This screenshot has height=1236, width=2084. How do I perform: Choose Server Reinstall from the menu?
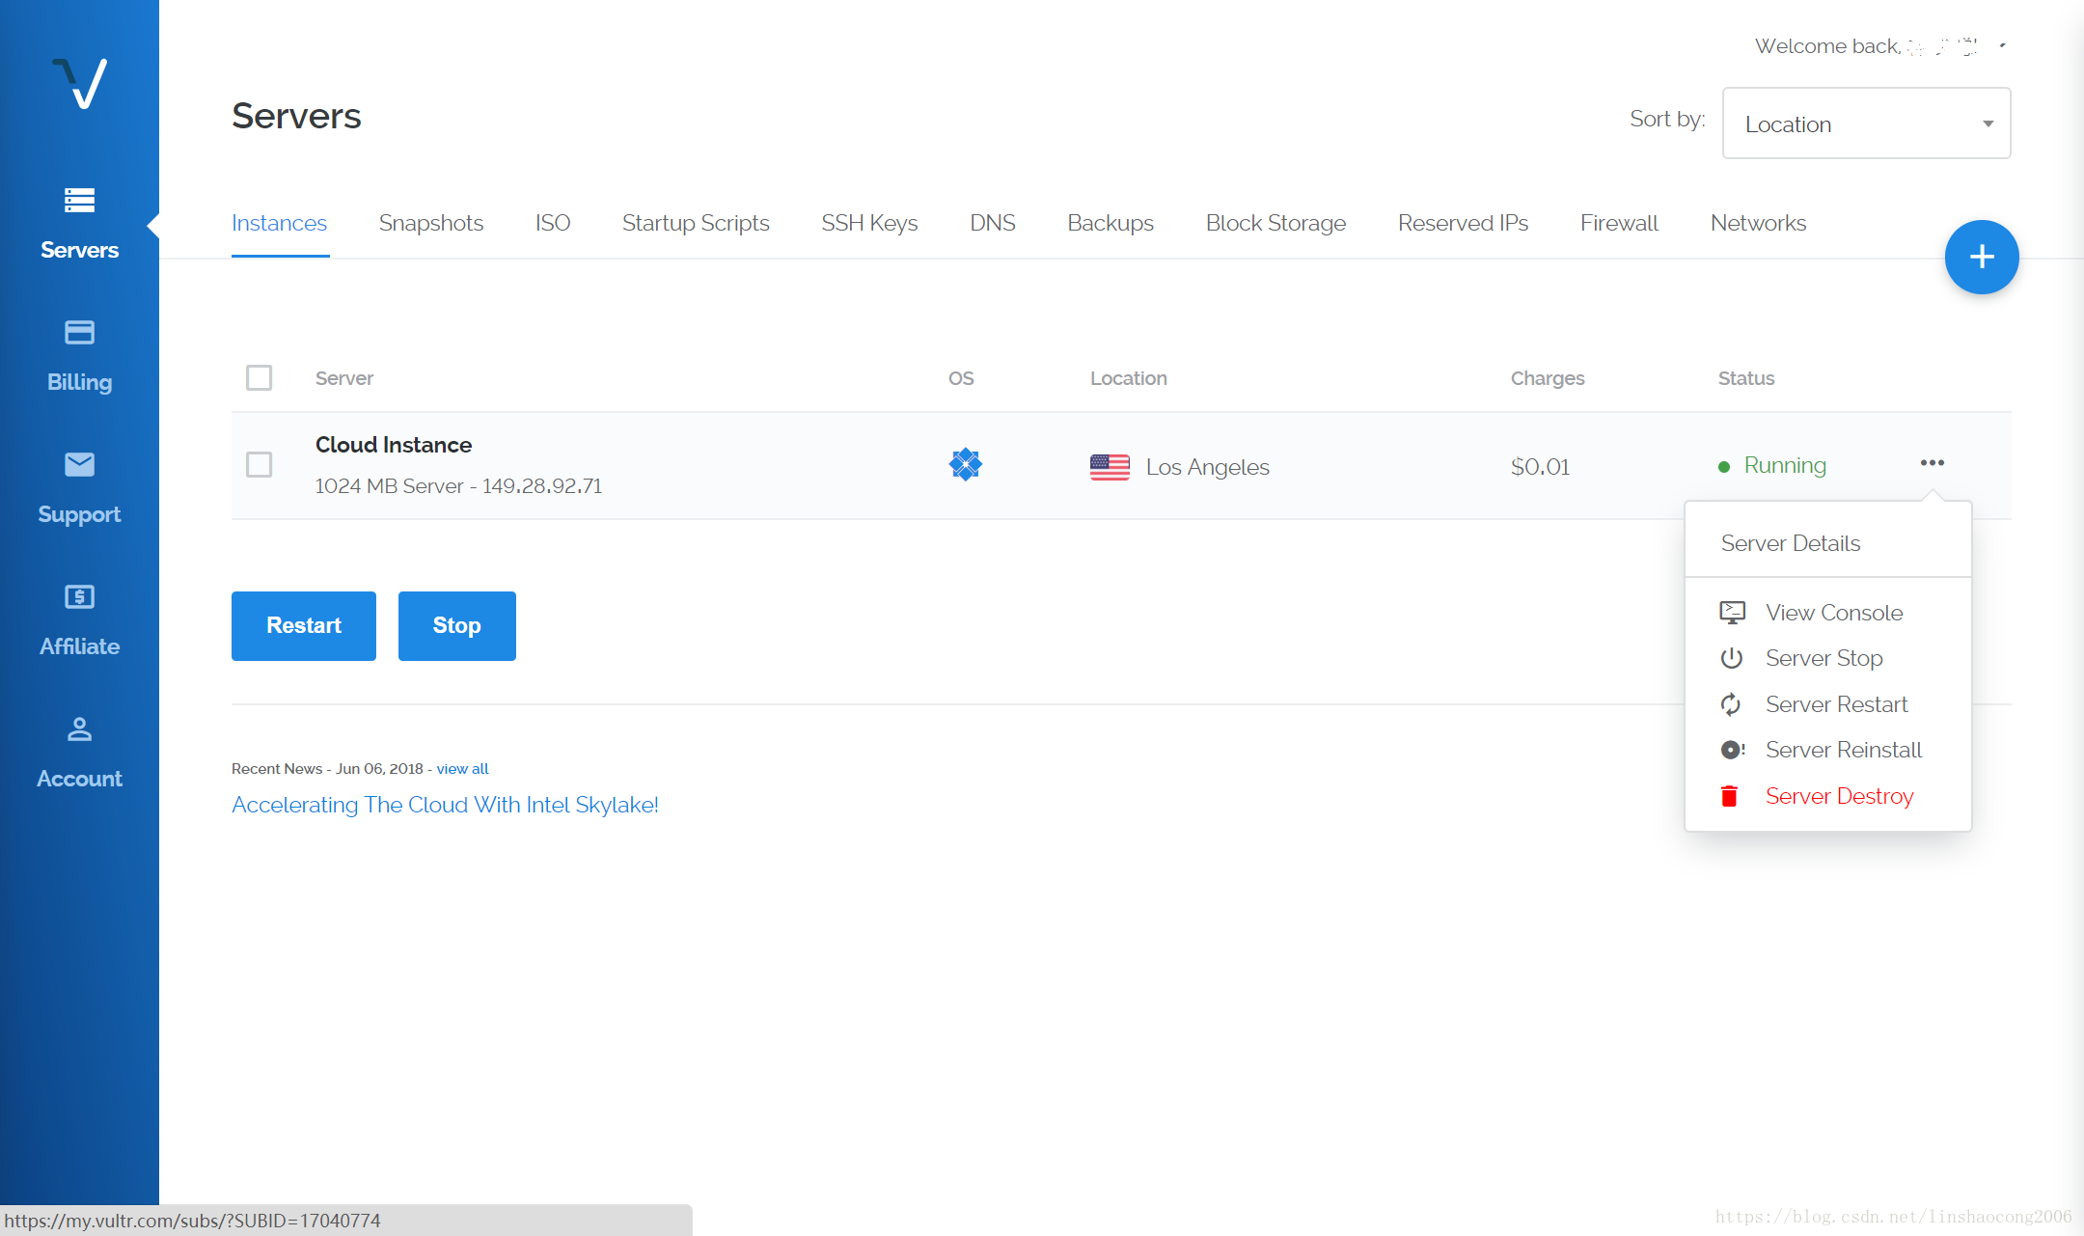(x=1843, y=750)
